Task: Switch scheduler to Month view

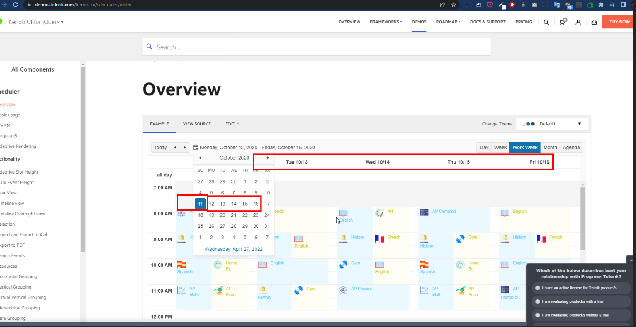Action: (x=550, y=147)
